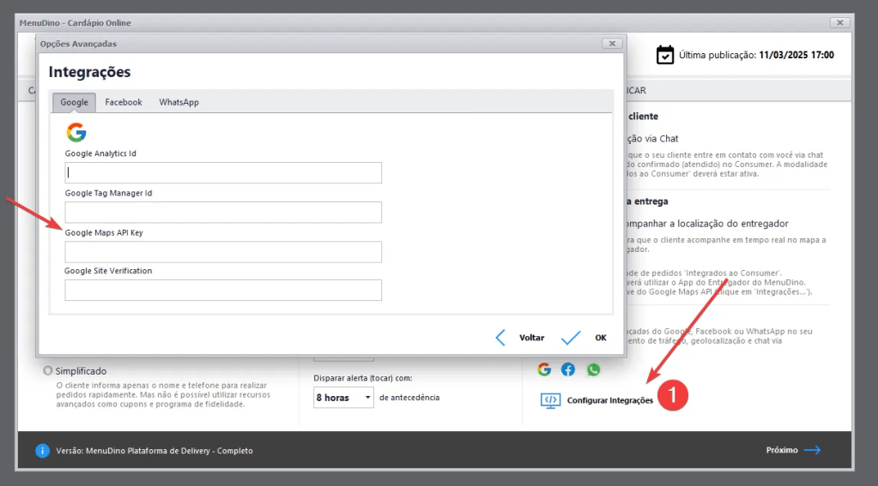Click the arrow icon next to Próximo

[x=812, y=450]
